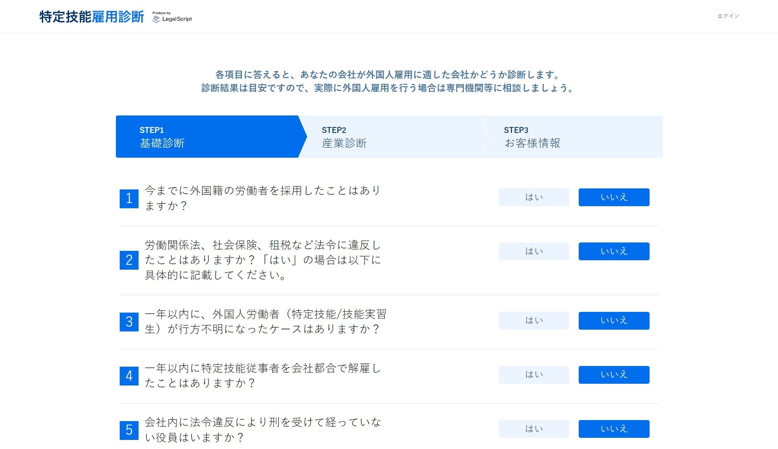Viewport: 778px width, 449px height.
Task: Choose いいえ for question 3
Action: point(614,321)
